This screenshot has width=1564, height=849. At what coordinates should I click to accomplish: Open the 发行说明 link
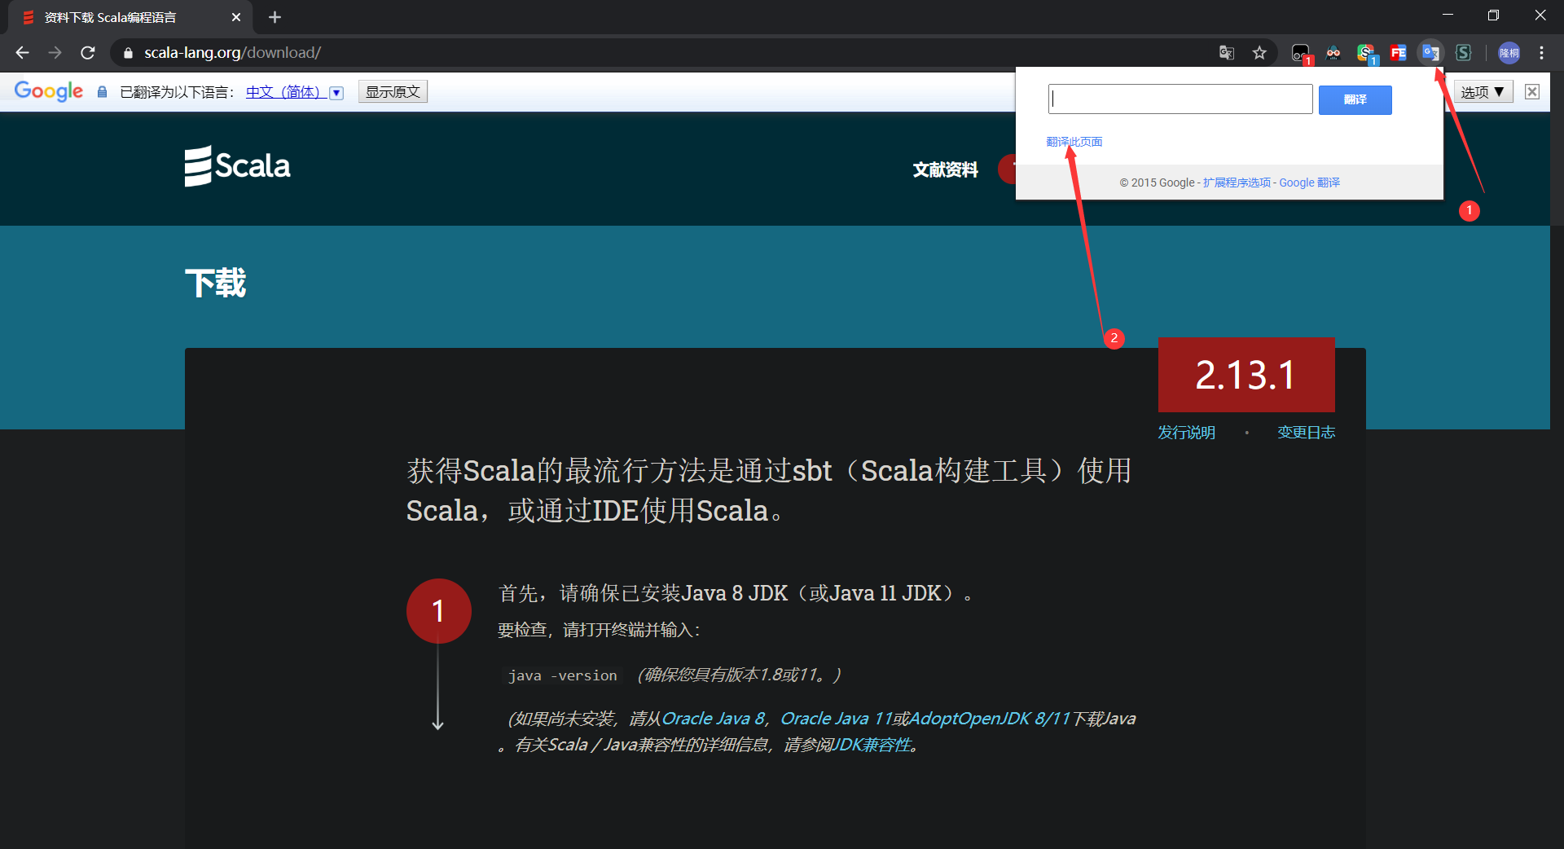point(1186,433)
